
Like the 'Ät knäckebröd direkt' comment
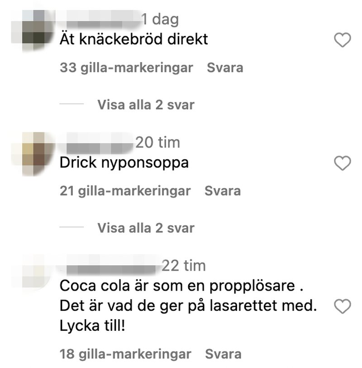[342, 40]
